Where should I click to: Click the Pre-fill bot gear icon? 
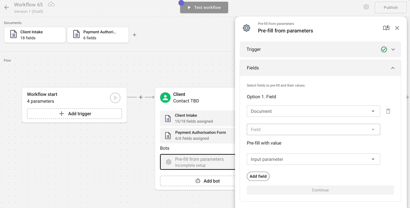169,162
